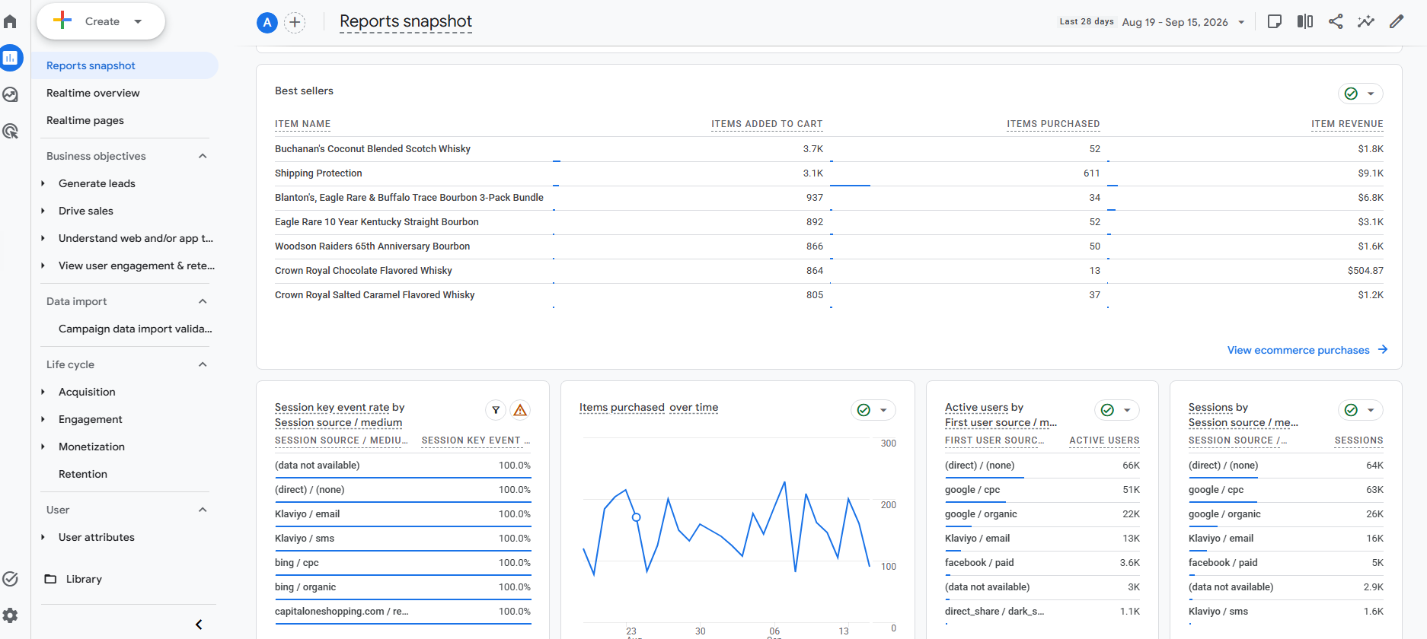The height and width of the screenshot is (639, 1427).
Task: Click the filter funnel icon on Session key event rate card
Action: click(496, 410)
